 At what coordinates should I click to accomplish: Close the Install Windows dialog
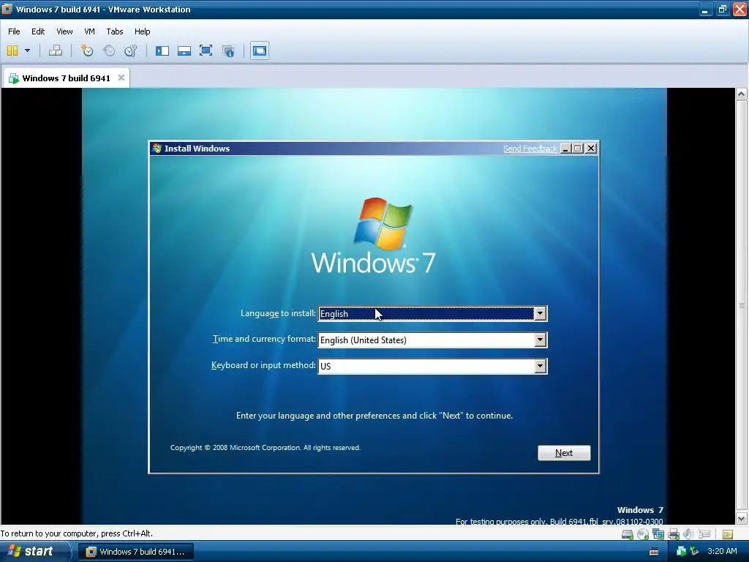coord(591,149)
